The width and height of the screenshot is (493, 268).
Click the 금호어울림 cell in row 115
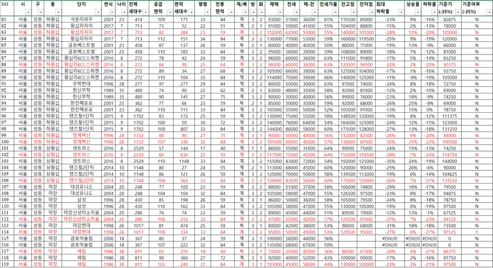(x=81, y=238)
